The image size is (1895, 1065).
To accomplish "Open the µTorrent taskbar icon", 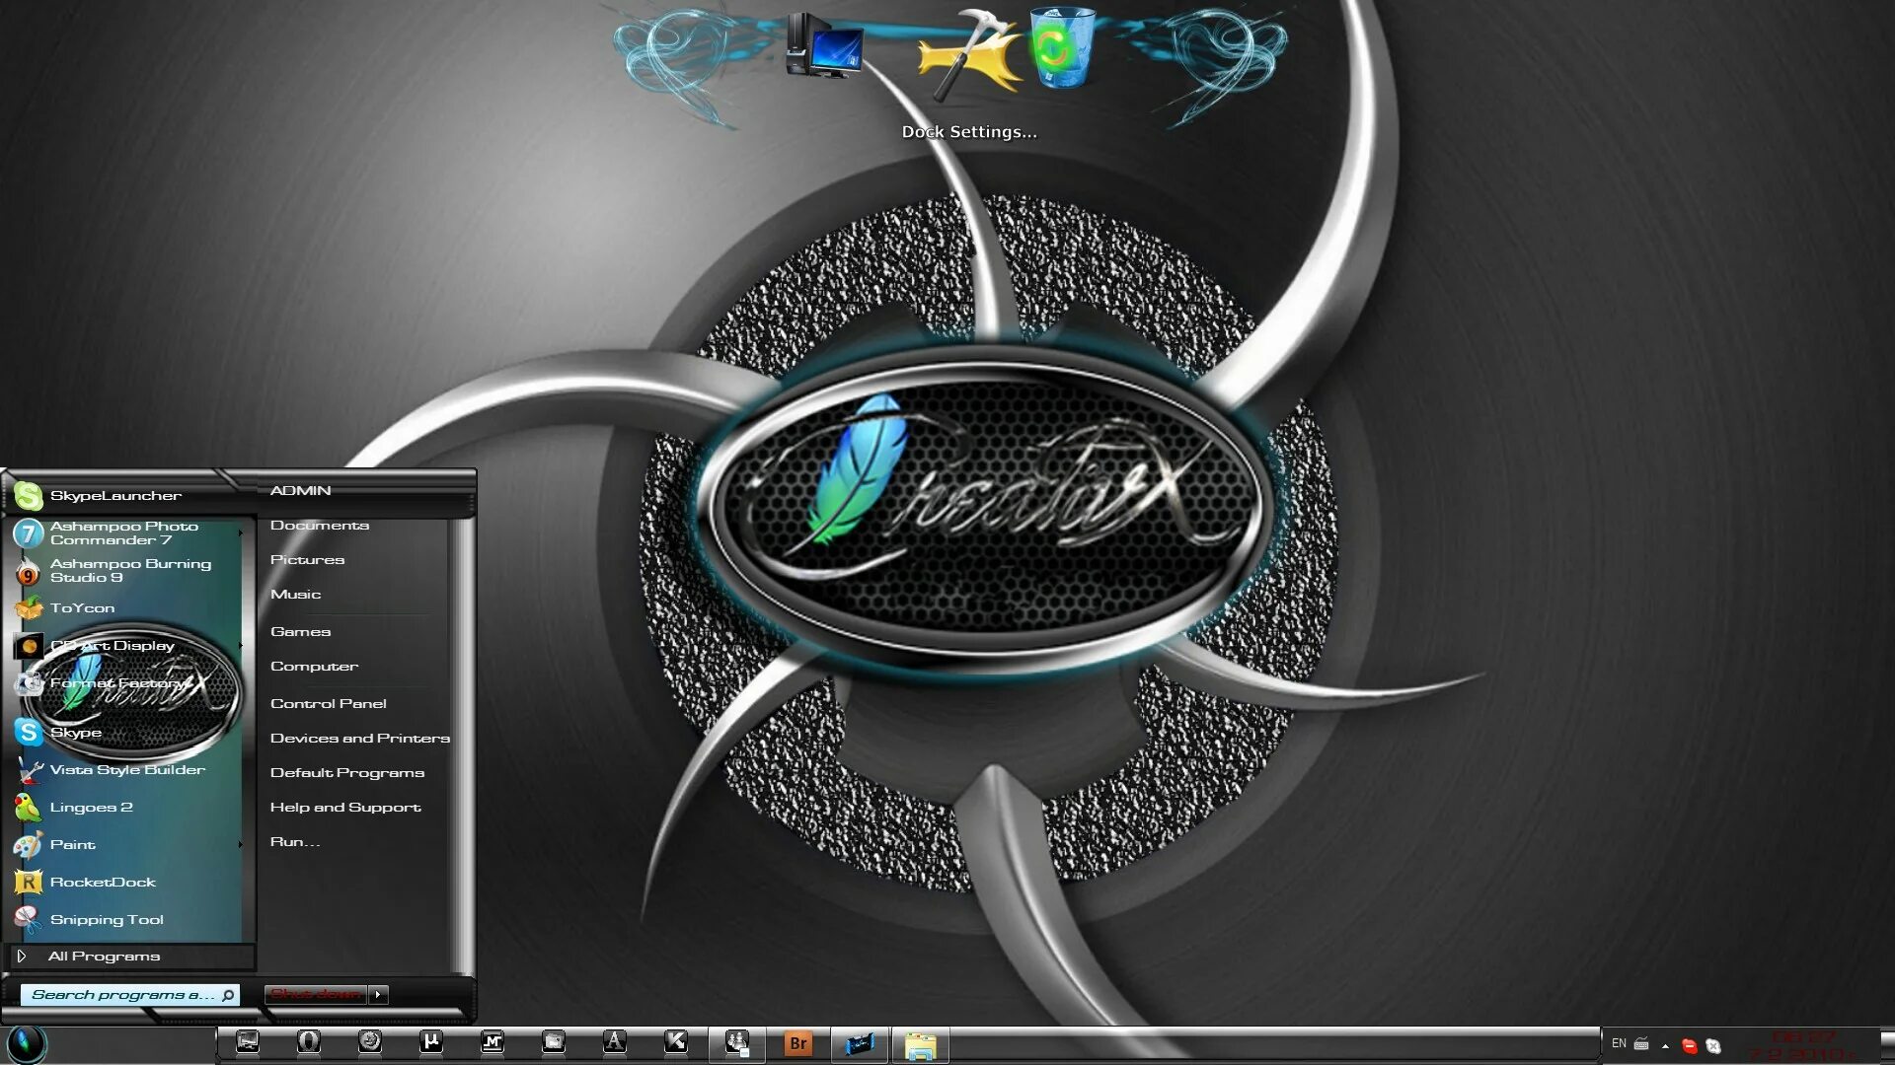I will (431, 1042).
